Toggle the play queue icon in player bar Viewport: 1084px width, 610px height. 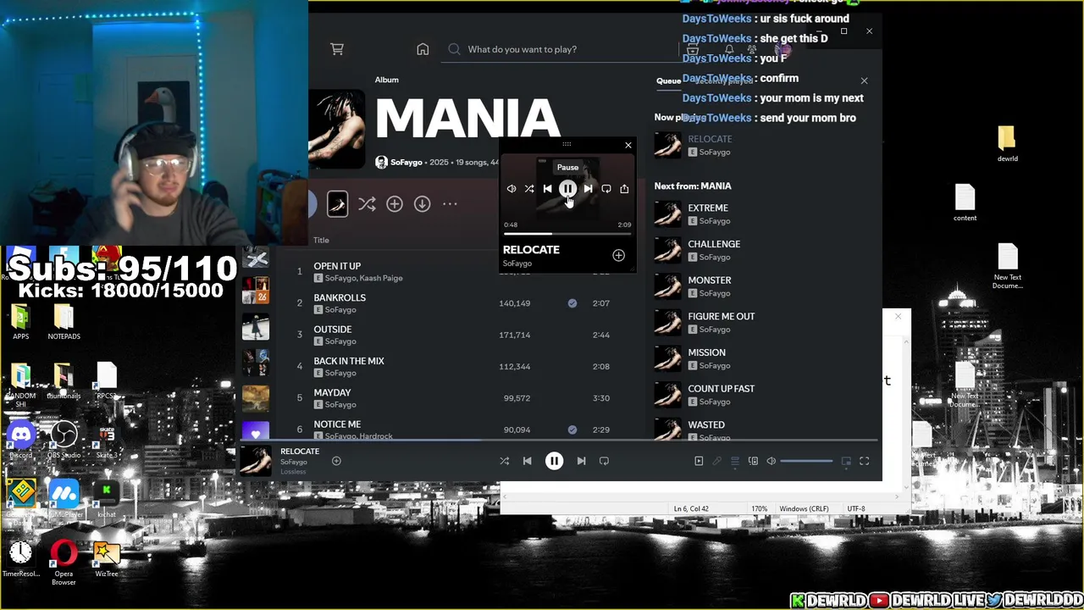click(x=735, y=461)
